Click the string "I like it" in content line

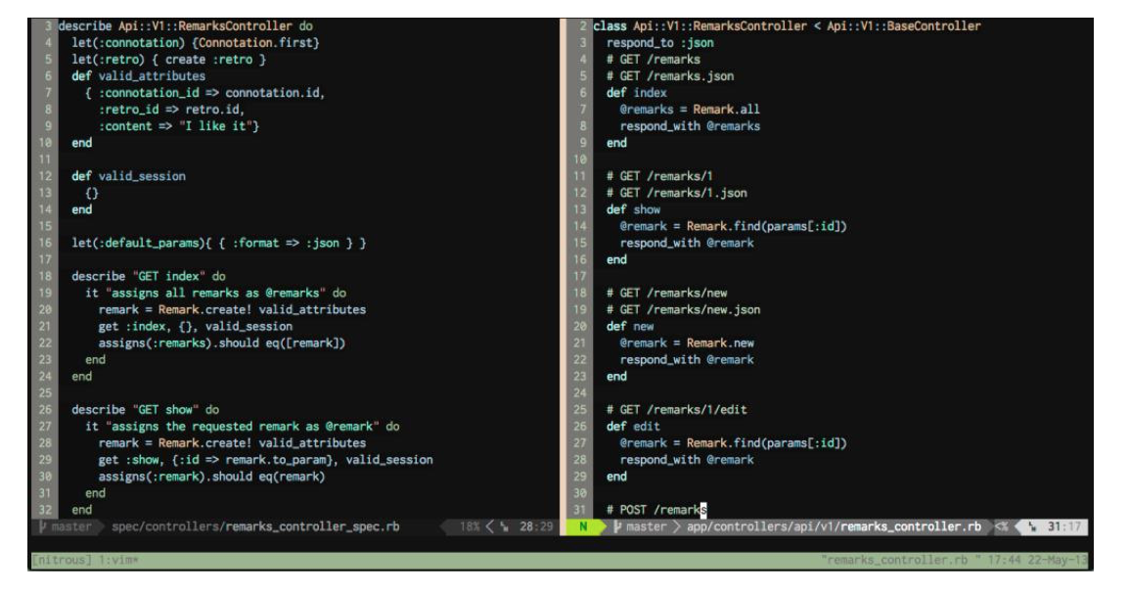click(215, 126)
